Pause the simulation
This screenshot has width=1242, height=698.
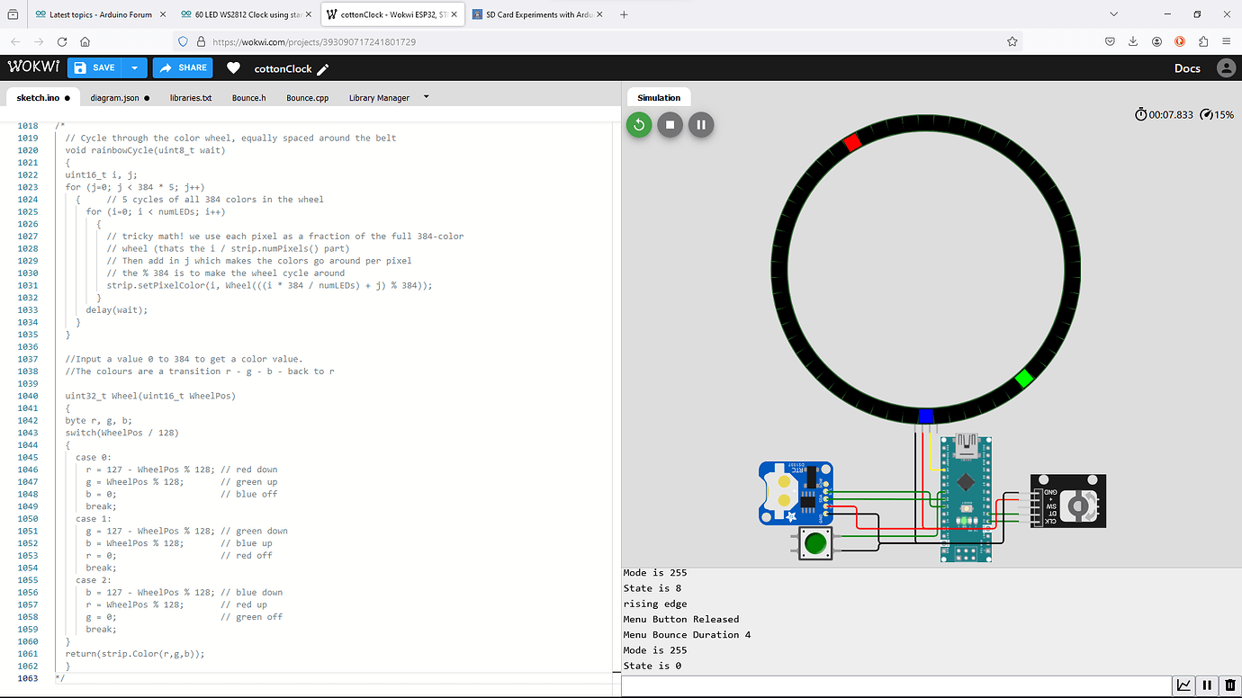pos(700,124)
